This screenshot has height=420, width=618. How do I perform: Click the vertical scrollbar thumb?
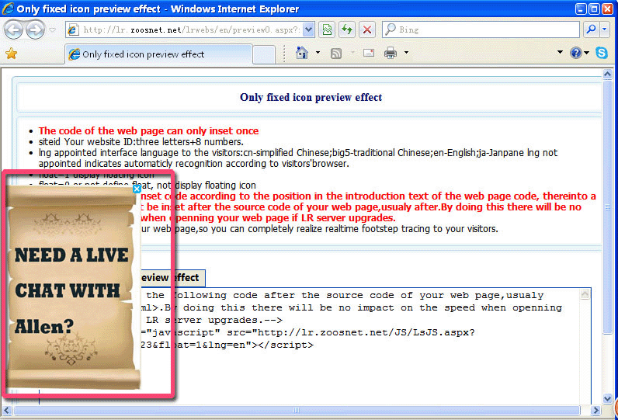(607, 207)
